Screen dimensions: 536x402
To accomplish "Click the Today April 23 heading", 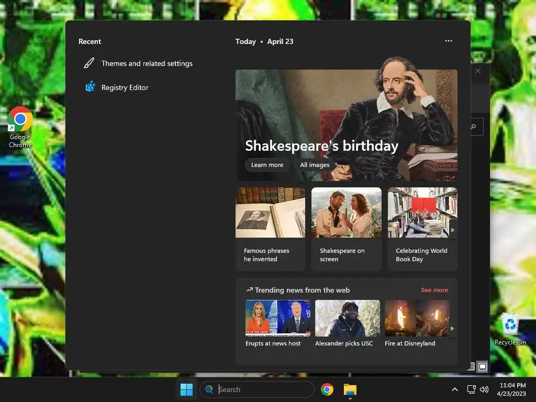I will 264,41.
